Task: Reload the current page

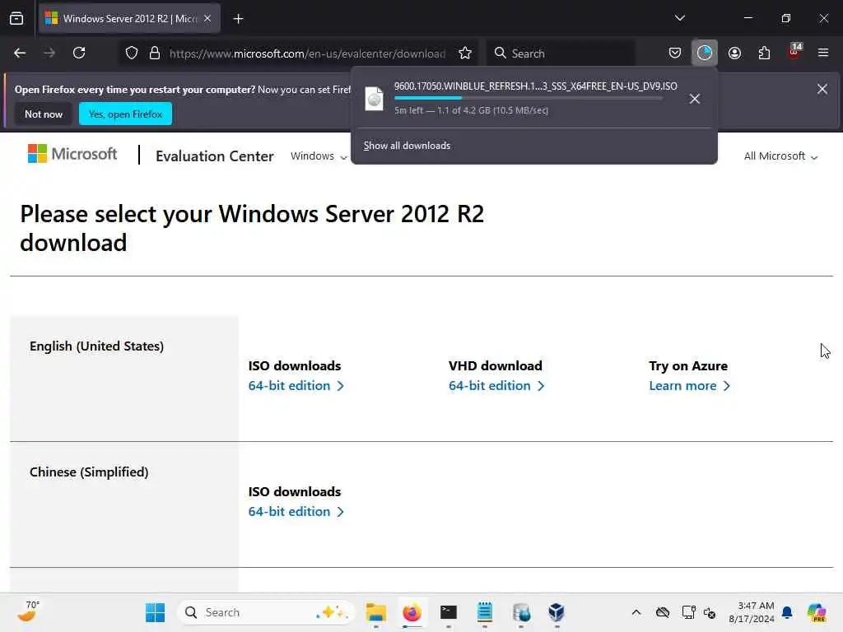Action: pos(79,53)
